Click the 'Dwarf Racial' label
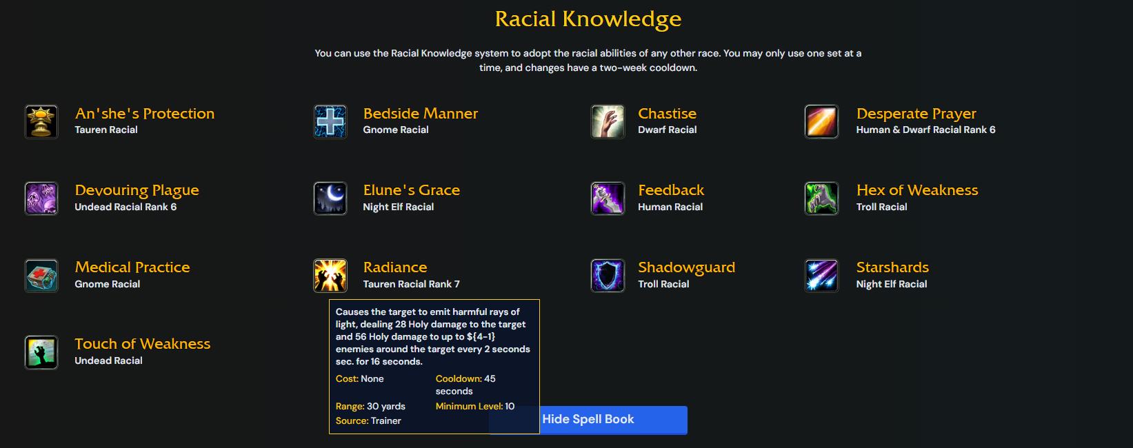This screenshot has width=1133, height=448. (668, 130)
